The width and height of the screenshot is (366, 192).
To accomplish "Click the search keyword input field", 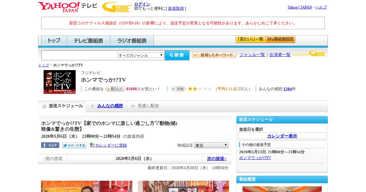I will click(x=79, y=55).
